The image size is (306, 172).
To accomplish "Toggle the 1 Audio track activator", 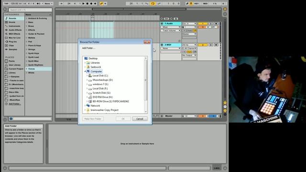I will 203,23.
